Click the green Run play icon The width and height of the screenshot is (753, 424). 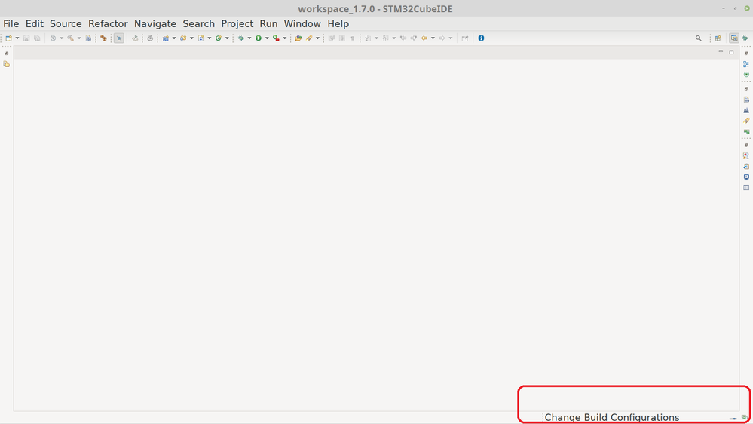pos(259,38)
